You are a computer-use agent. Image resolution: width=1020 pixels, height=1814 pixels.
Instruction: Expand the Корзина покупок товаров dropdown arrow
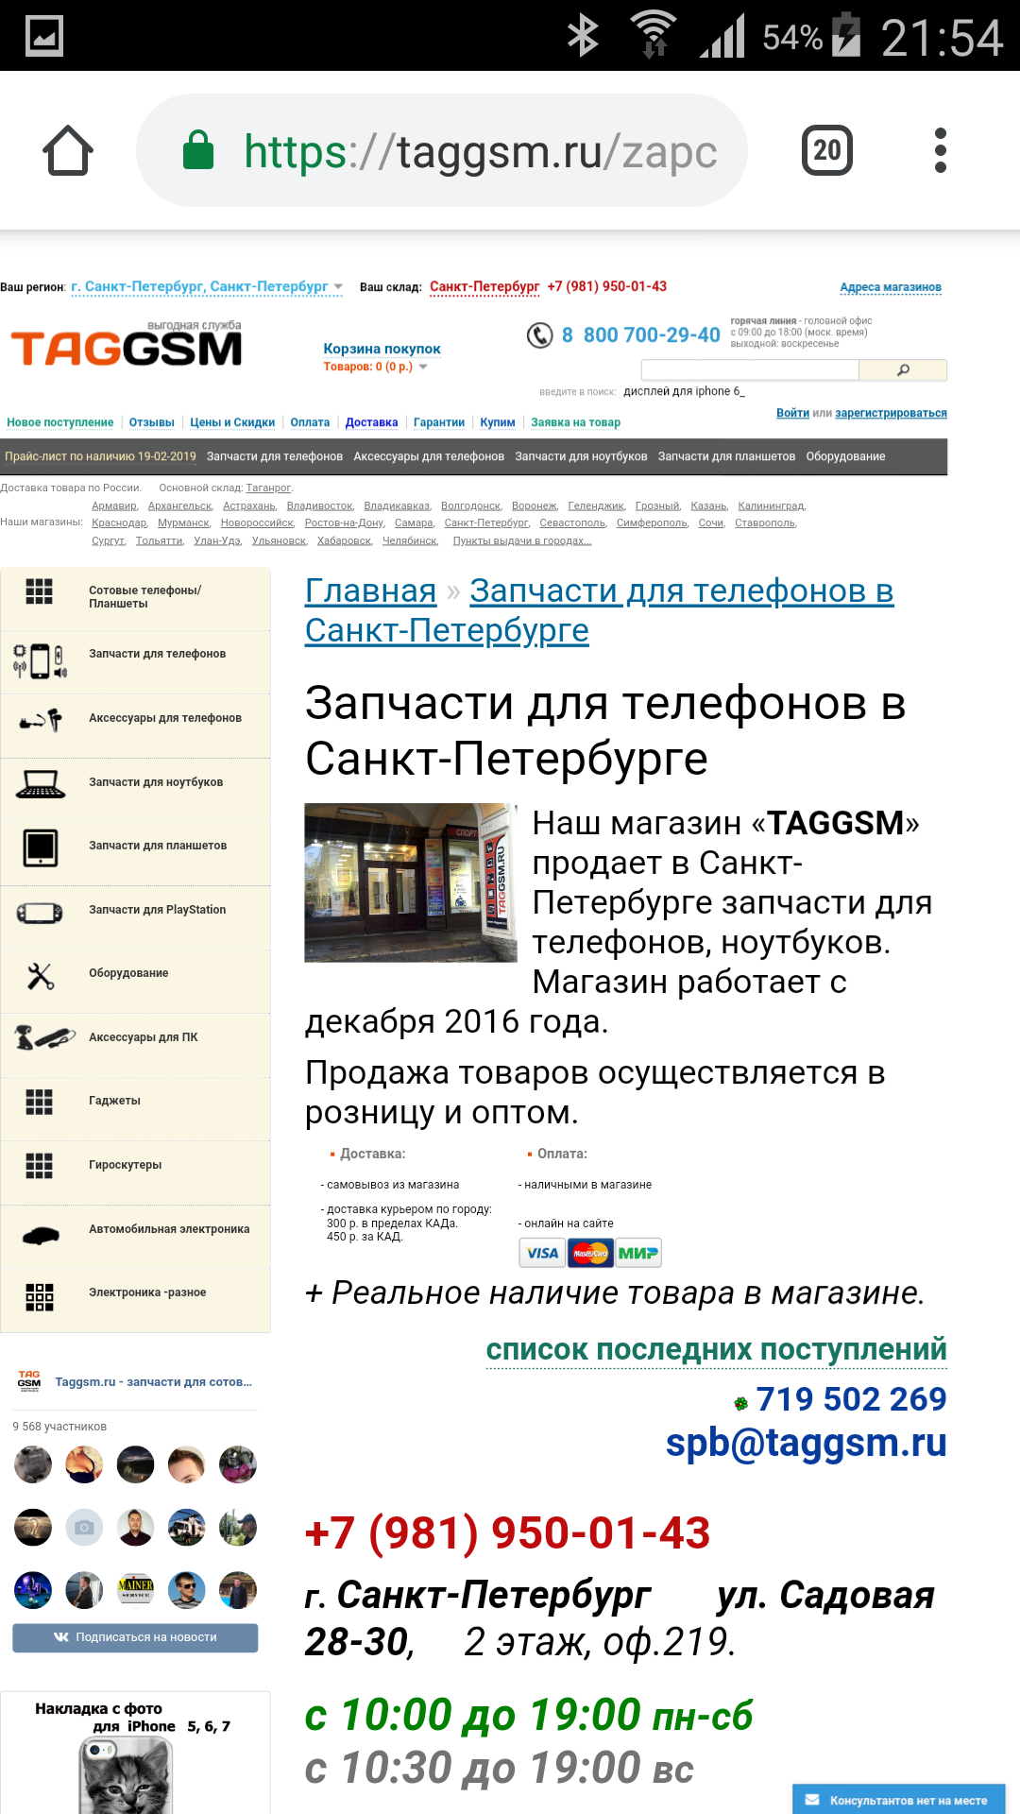pyautogui.click(x=423, y=367)
